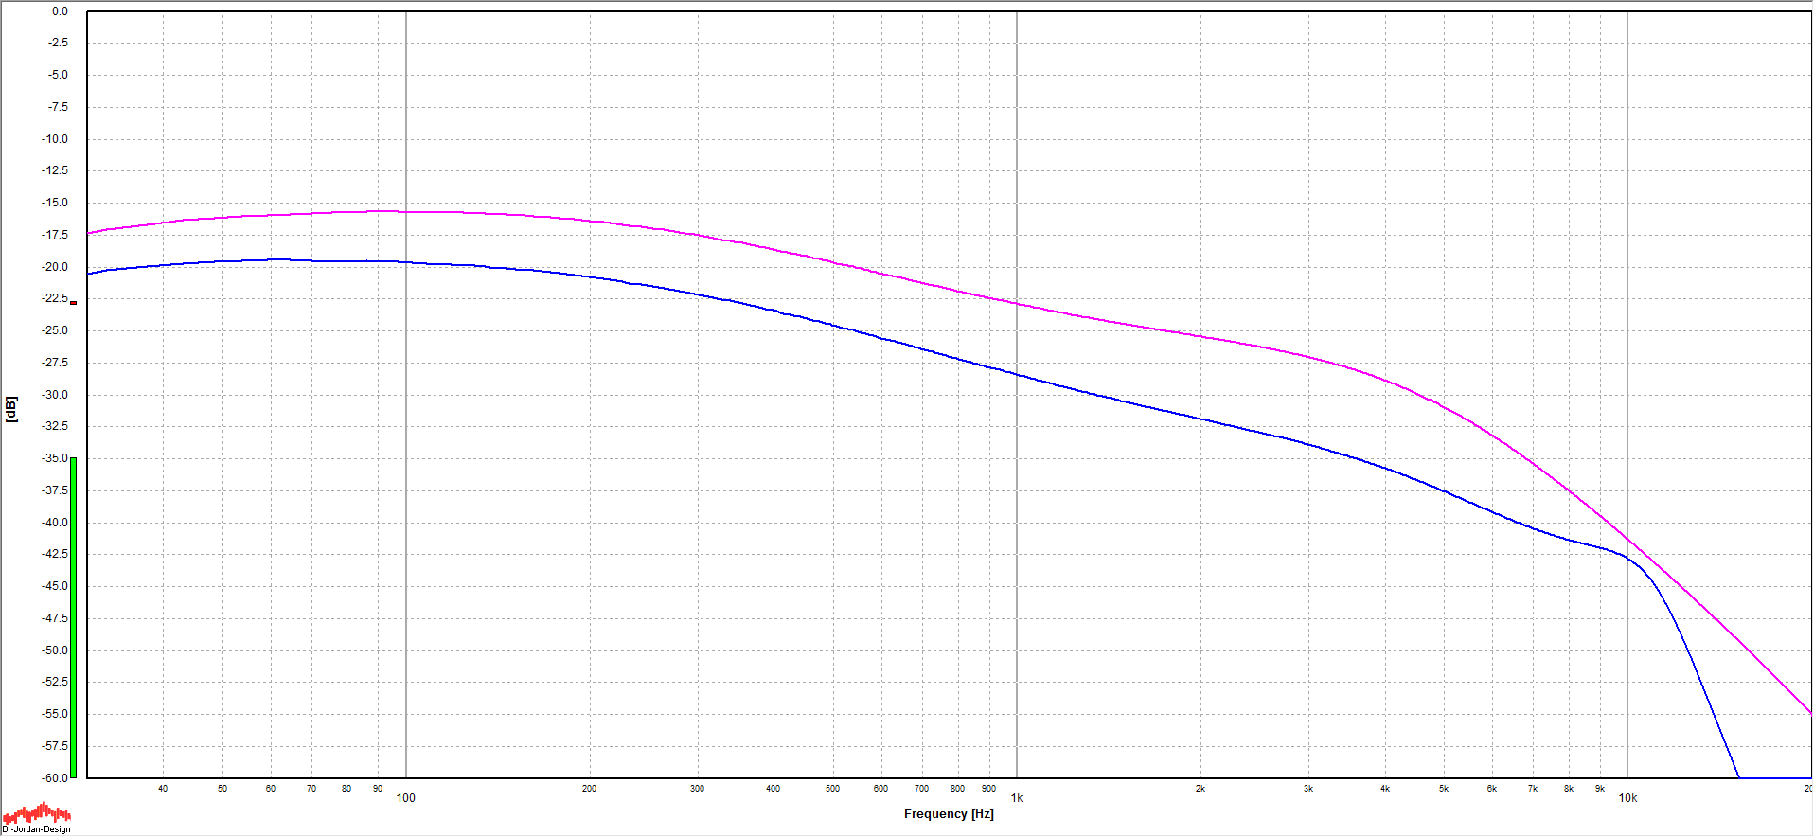Click the 100 label on frequency axis
The height and width of the screenshot is (837, 1814).
[x=405, y=798]
